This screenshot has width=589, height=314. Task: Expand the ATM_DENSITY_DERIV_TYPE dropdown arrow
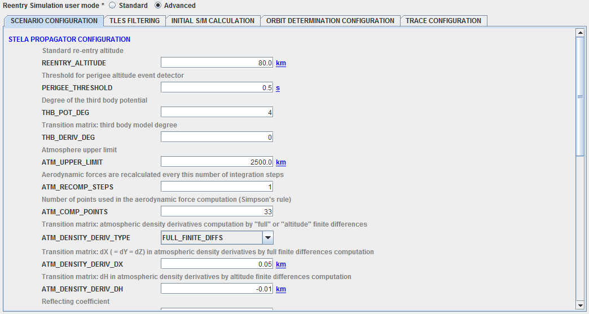tap(268, 238)
